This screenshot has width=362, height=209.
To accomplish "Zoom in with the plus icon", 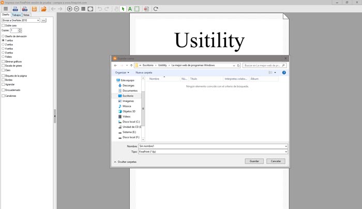I will click(x=69, y=9).
